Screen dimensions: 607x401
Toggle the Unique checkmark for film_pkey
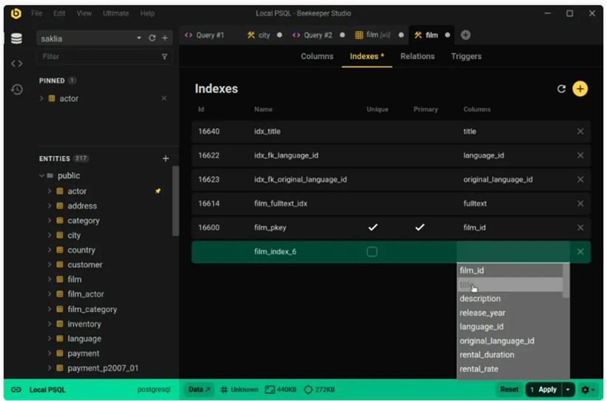coord(372,228)
